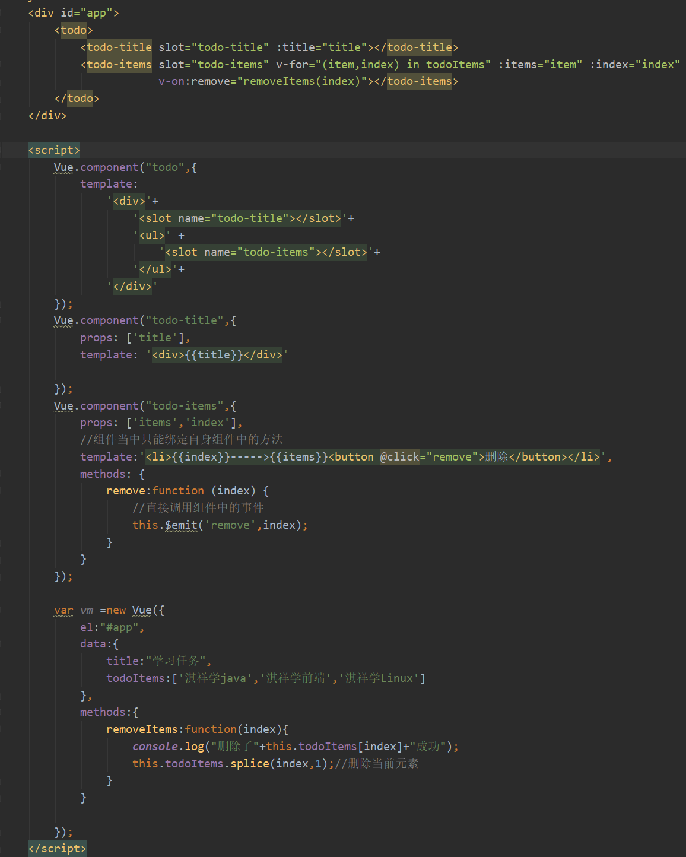The image size is (686, 857).
Task: Click the todoItems: key in data
Action: pos(139,678)
